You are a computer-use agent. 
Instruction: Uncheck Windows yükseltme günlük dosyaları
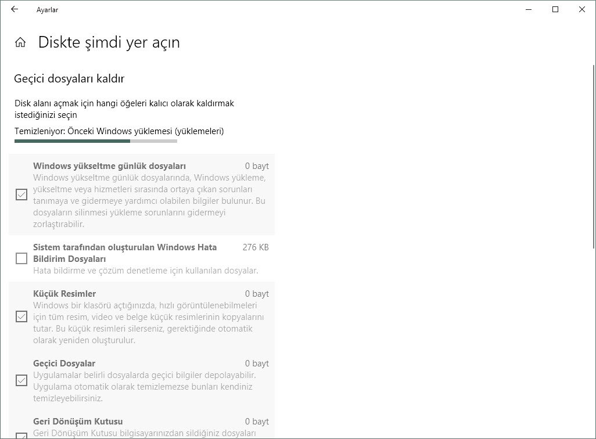click(21, 195)
